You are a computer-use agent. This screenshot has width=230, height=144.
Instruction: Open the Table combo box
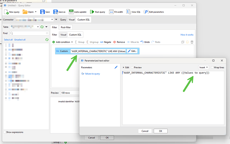25,27
